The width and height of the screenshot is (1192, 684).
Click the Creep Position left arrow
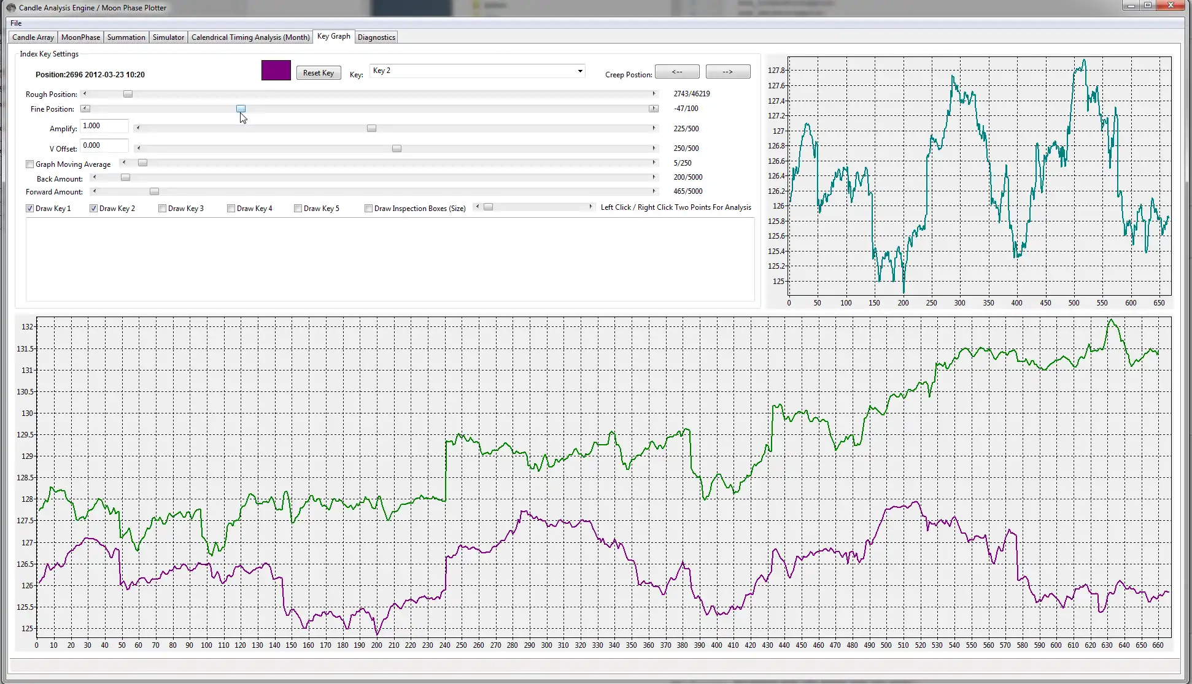click(x=676, y=72)
